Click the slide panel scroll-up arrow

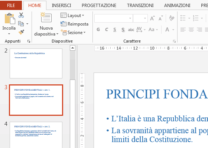72,48
